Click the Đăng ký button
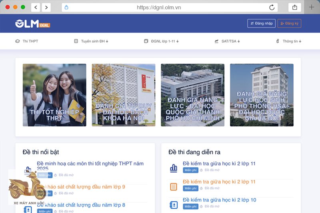The height and width of the screenshot is (213, 320). [x=289, y=24]
